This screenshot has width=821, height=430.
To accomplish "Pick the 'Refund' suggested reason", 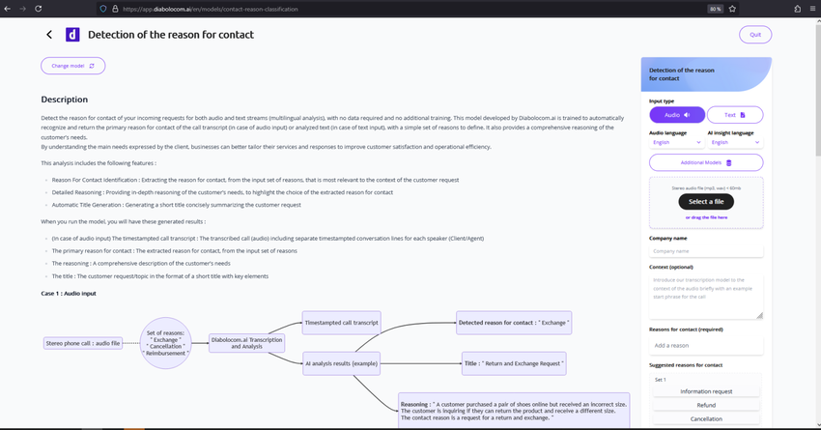I will coord(706,405).
